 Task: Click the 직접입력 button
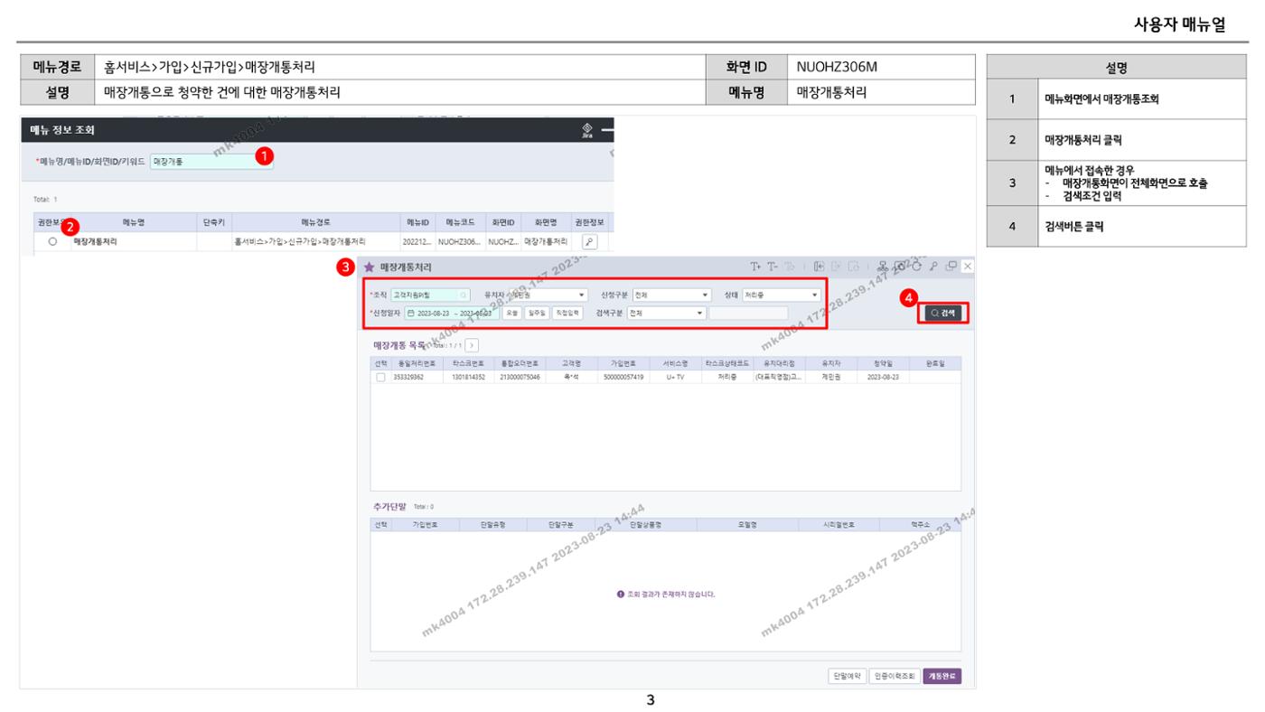tap(567, 313)
